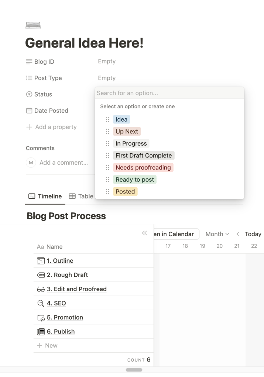Collapse the timeline table with double chevron
Screen dimensions: 264x377
click(144, 233)
